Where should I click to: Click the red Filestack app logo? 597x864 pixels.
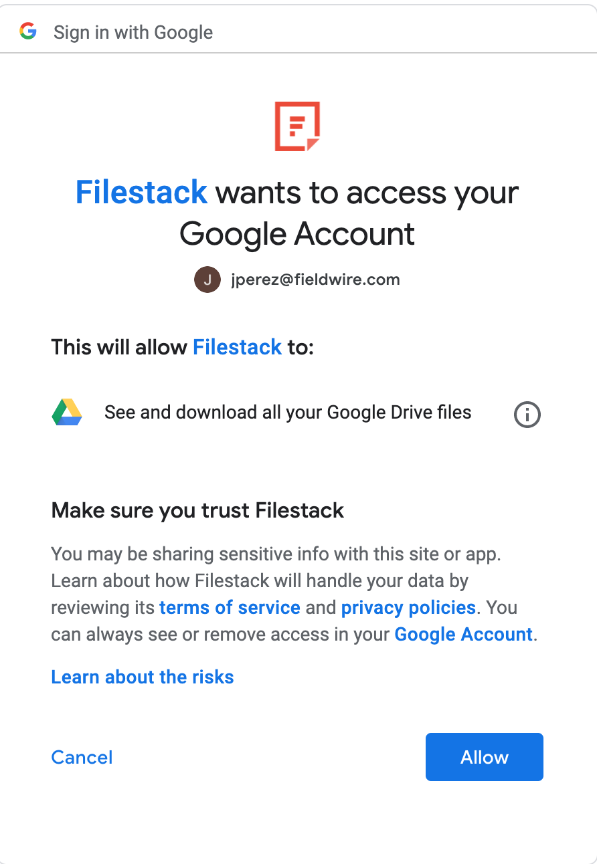point(298,126)
